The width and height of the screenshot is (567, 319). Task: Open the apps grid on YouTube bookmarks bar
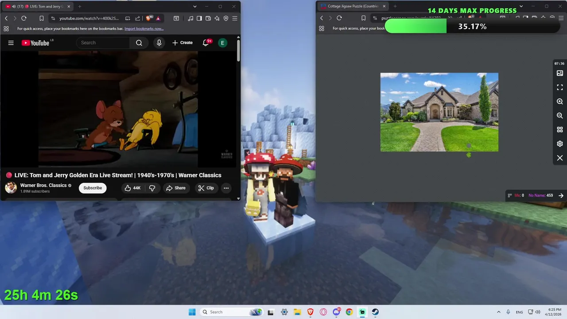(6, 28)
